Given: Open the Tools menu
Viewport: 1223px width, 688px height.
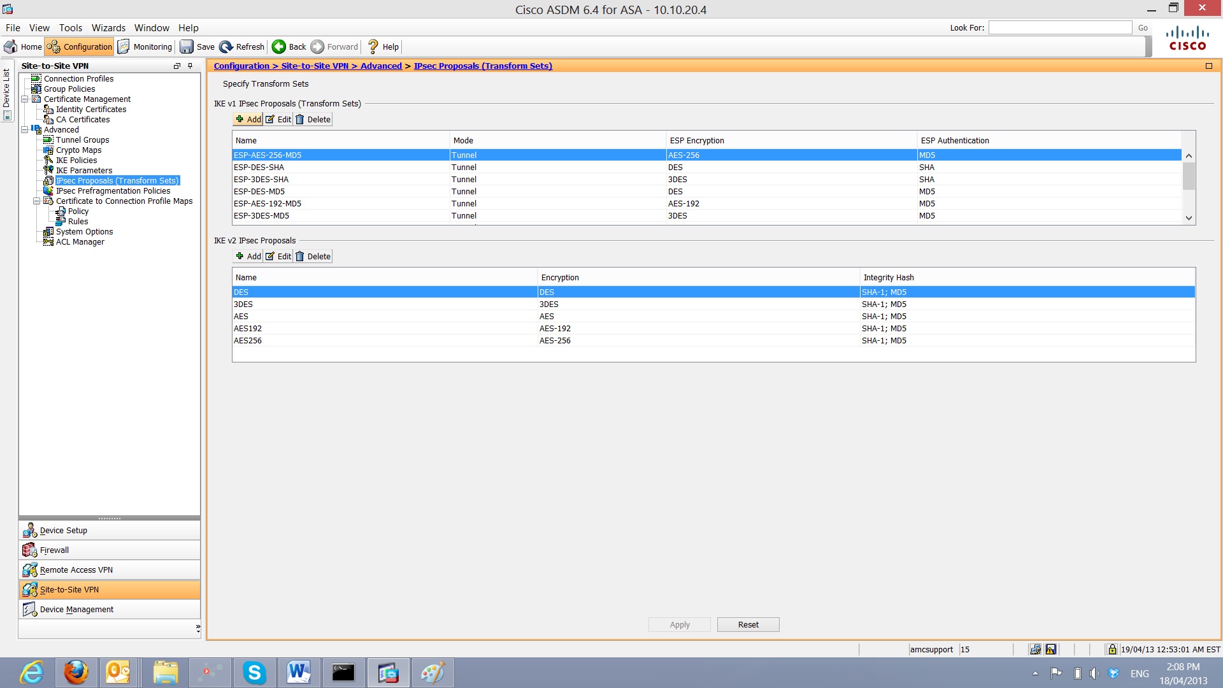Looking at the screenshot, I should (x=71, y=27).
